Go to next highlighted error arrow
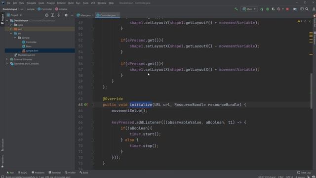 coord(310,21)
